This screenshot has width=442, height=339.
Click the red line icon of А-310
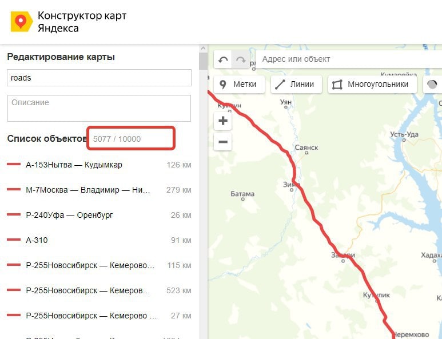click(14, 240)
